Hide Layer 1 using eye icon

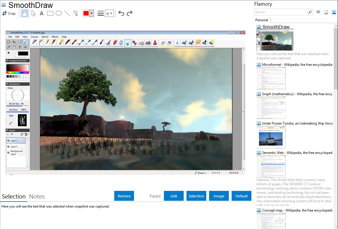[x=8, y=147]
